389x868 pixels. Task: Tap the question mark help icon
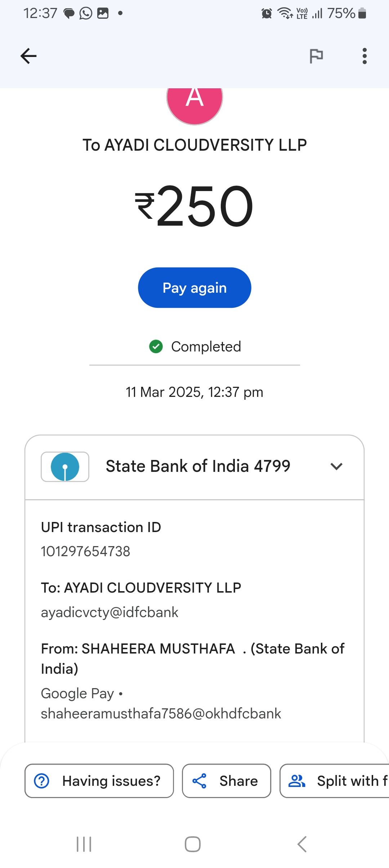tap(42, 781)
